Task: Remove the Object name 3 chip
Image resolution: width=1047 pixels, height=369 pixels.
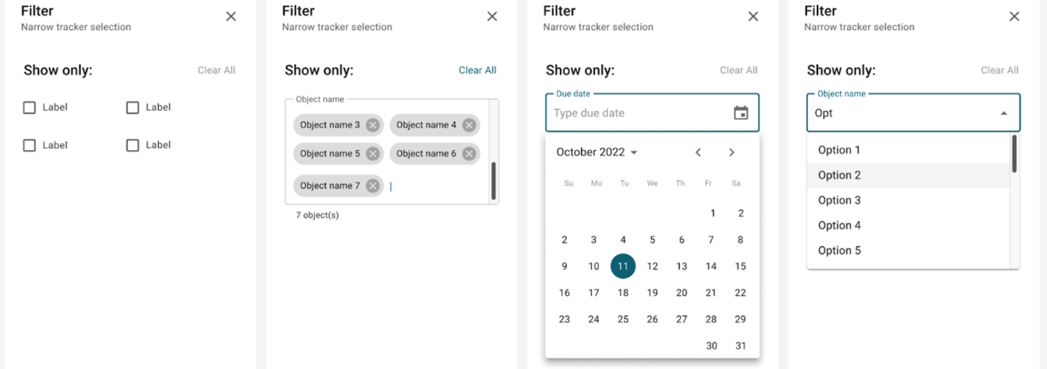Action: tap(373, 125)
